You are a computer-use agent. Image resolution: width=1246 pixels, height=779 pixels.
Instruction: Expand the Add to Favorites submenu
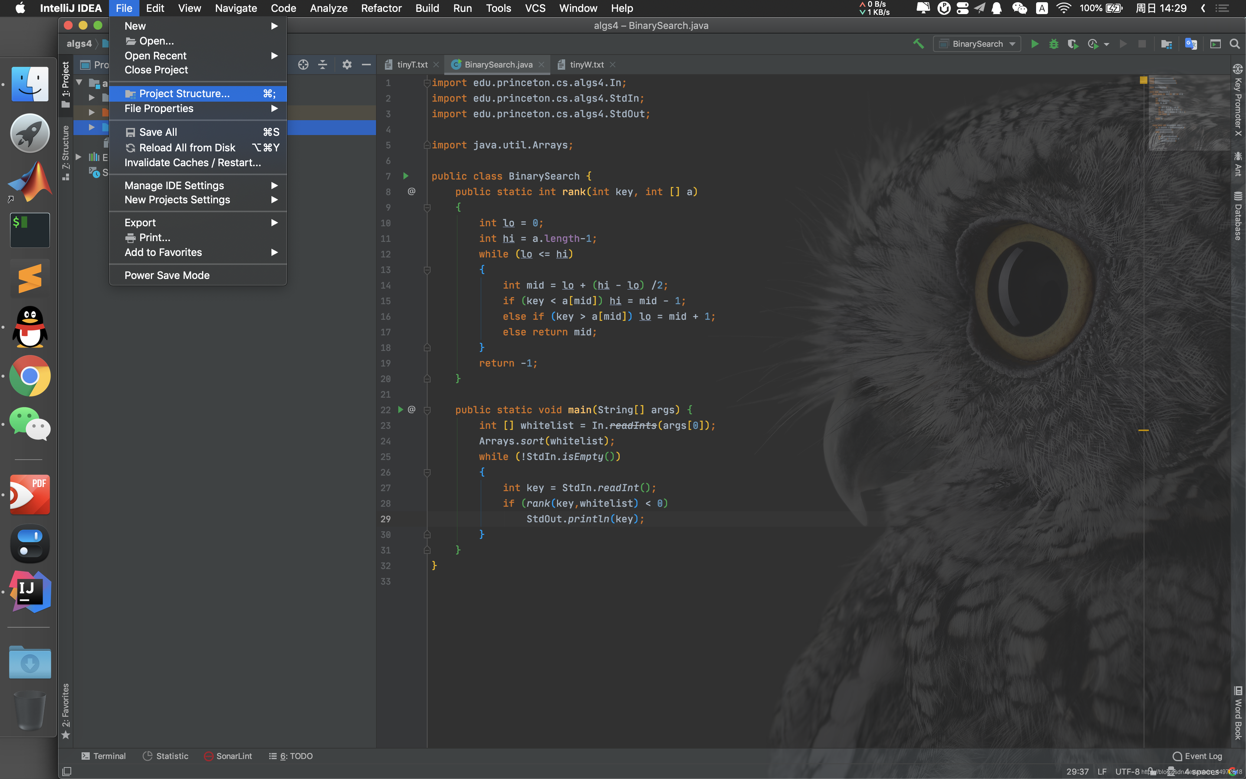point(198,253)
